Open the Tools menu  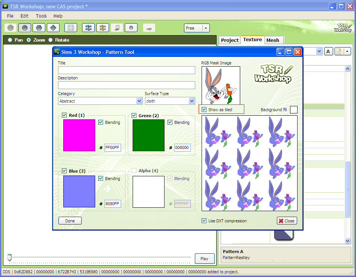[x=41, y=16]
